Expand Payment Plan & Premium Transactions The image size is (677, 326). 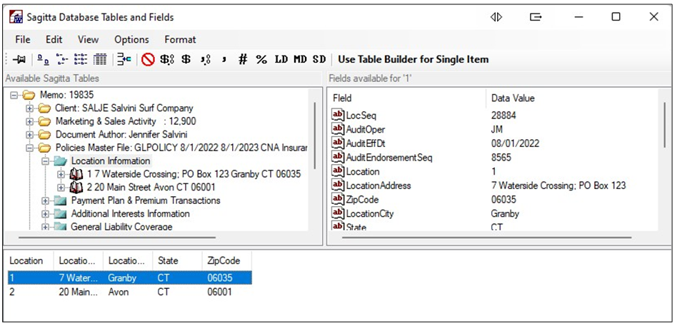(45, 200)
